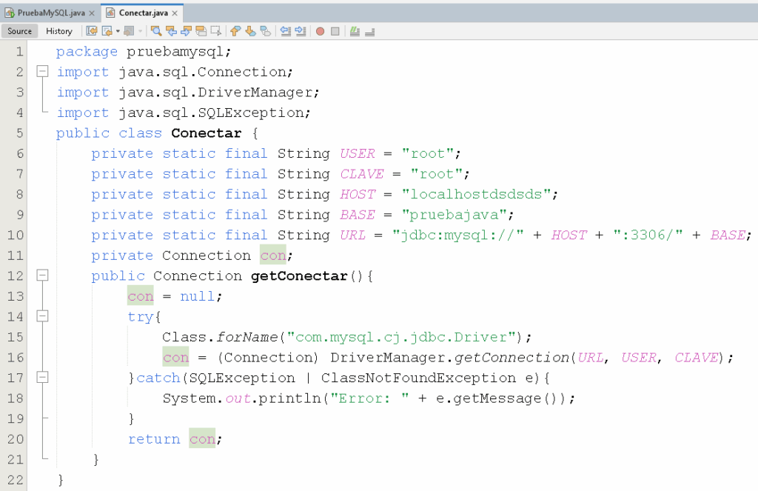Switch to the Conectar.java tab

(141, 13)
